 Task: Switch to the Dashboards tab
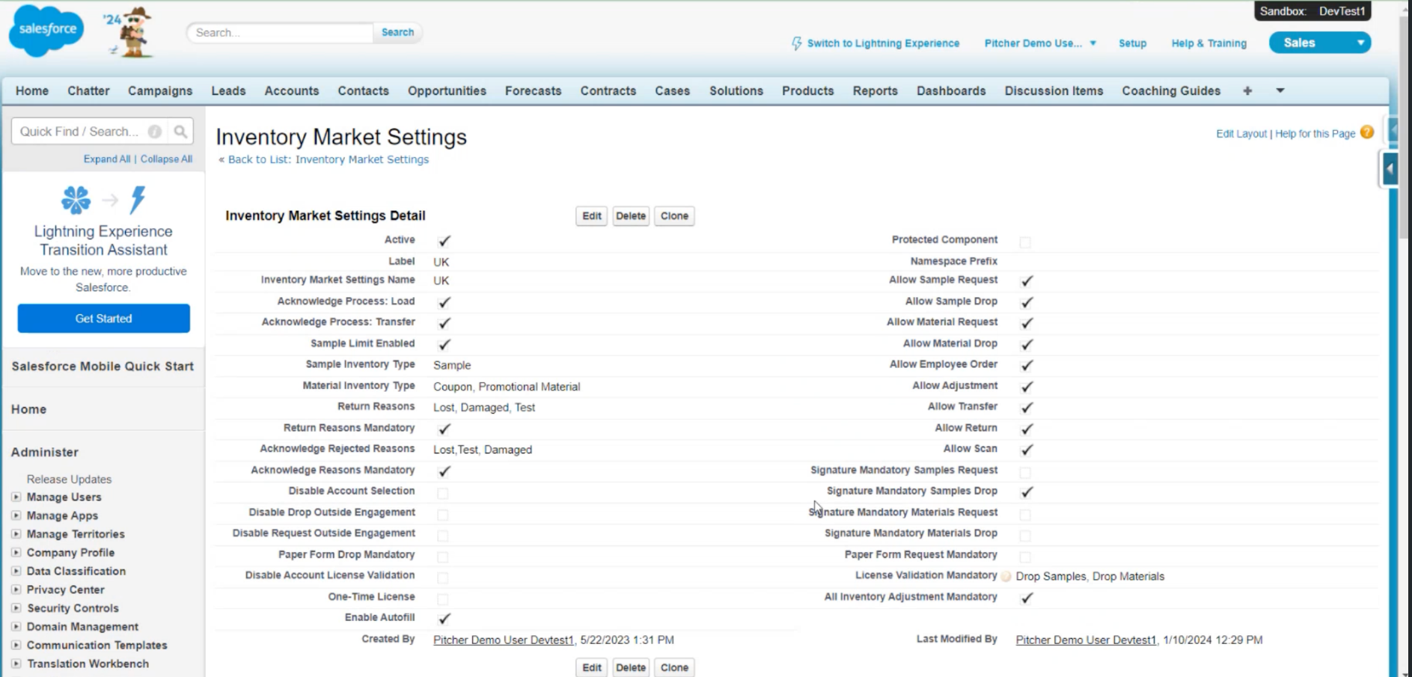pyautogui.click(x=950, y=91)
